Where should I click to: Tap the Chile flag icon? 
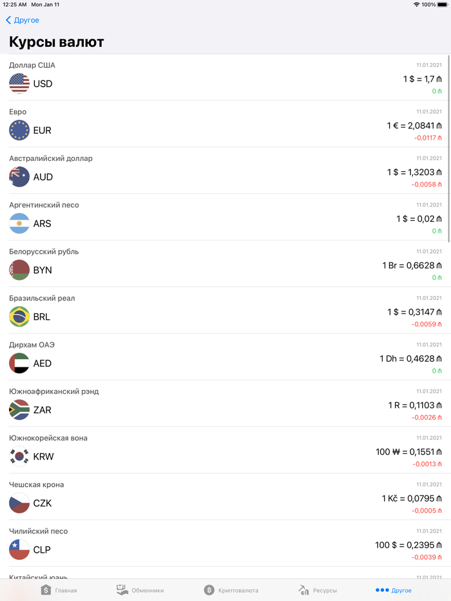[19, 550]
